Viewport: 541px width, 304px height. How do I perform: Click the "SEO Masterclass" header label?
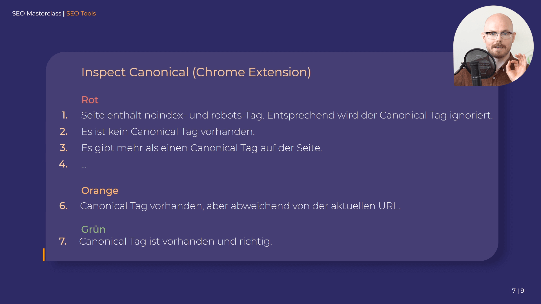tap(37, 14)
